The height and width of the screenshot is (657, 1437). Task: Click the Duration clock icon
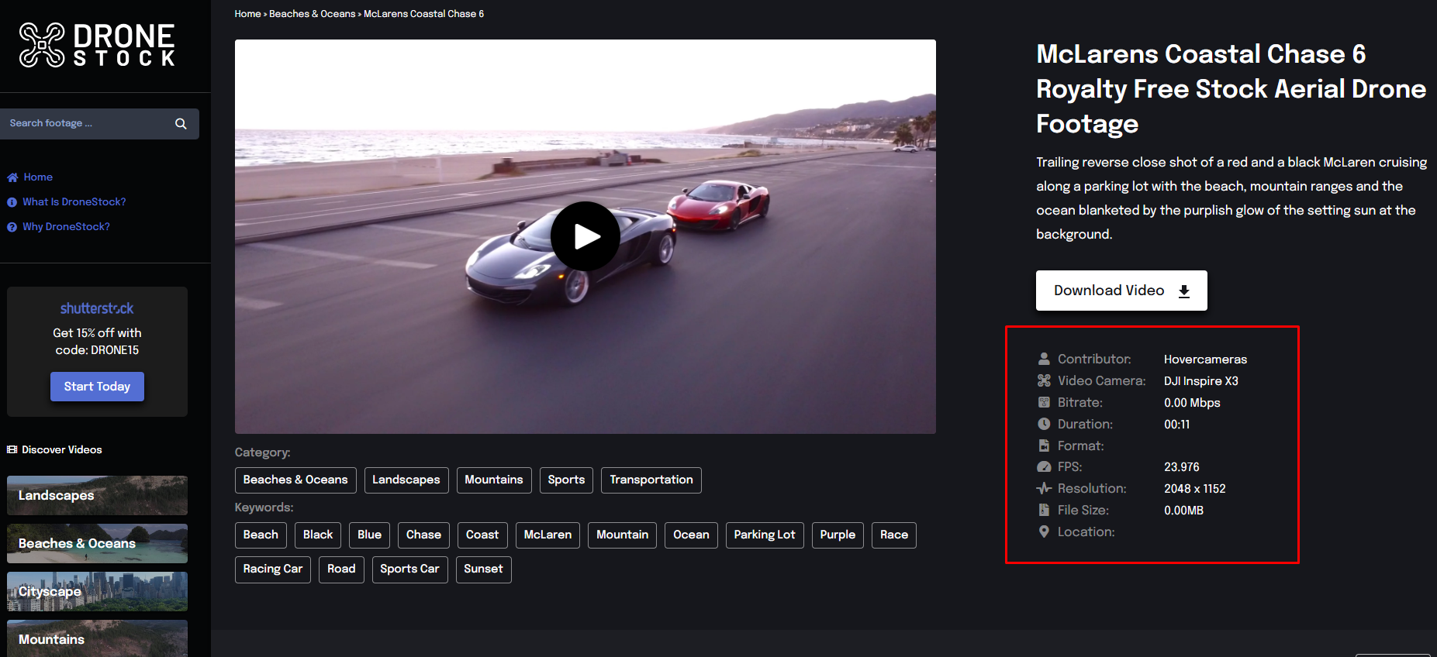[1044, 424]
